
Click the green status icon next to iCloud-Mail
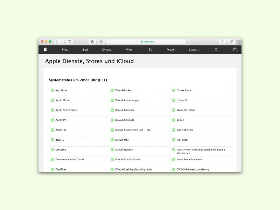pos(112,140)
